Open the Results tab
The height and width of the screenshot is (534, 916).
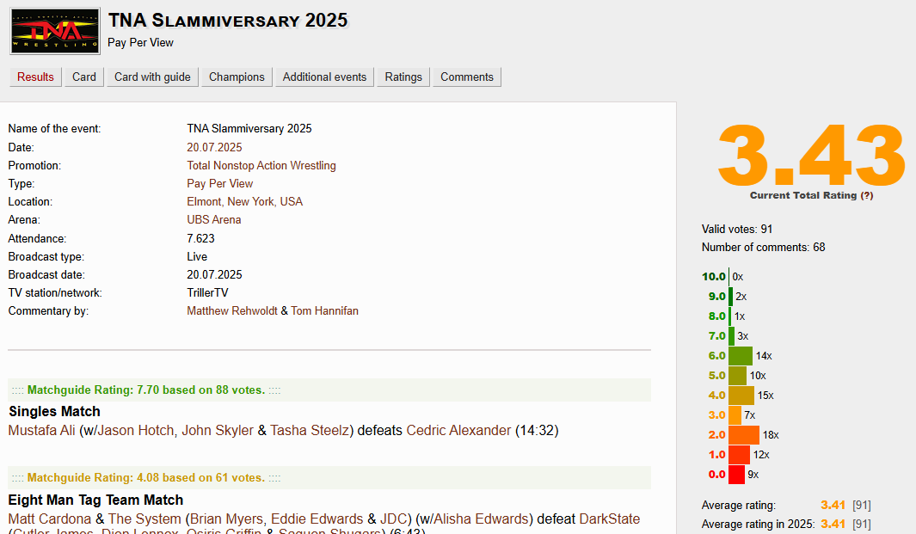(x=35, y=77)
